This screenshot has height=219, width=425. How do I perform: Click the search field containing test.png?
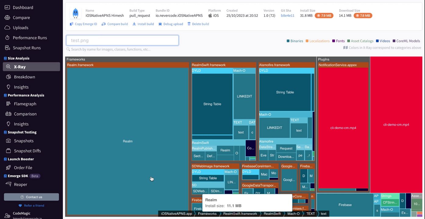(122, 40)
